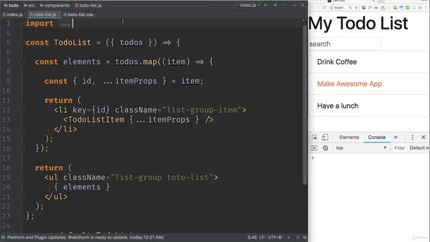
Task: Click the zoom magnifier in the address bar
Action: (350, 7)
